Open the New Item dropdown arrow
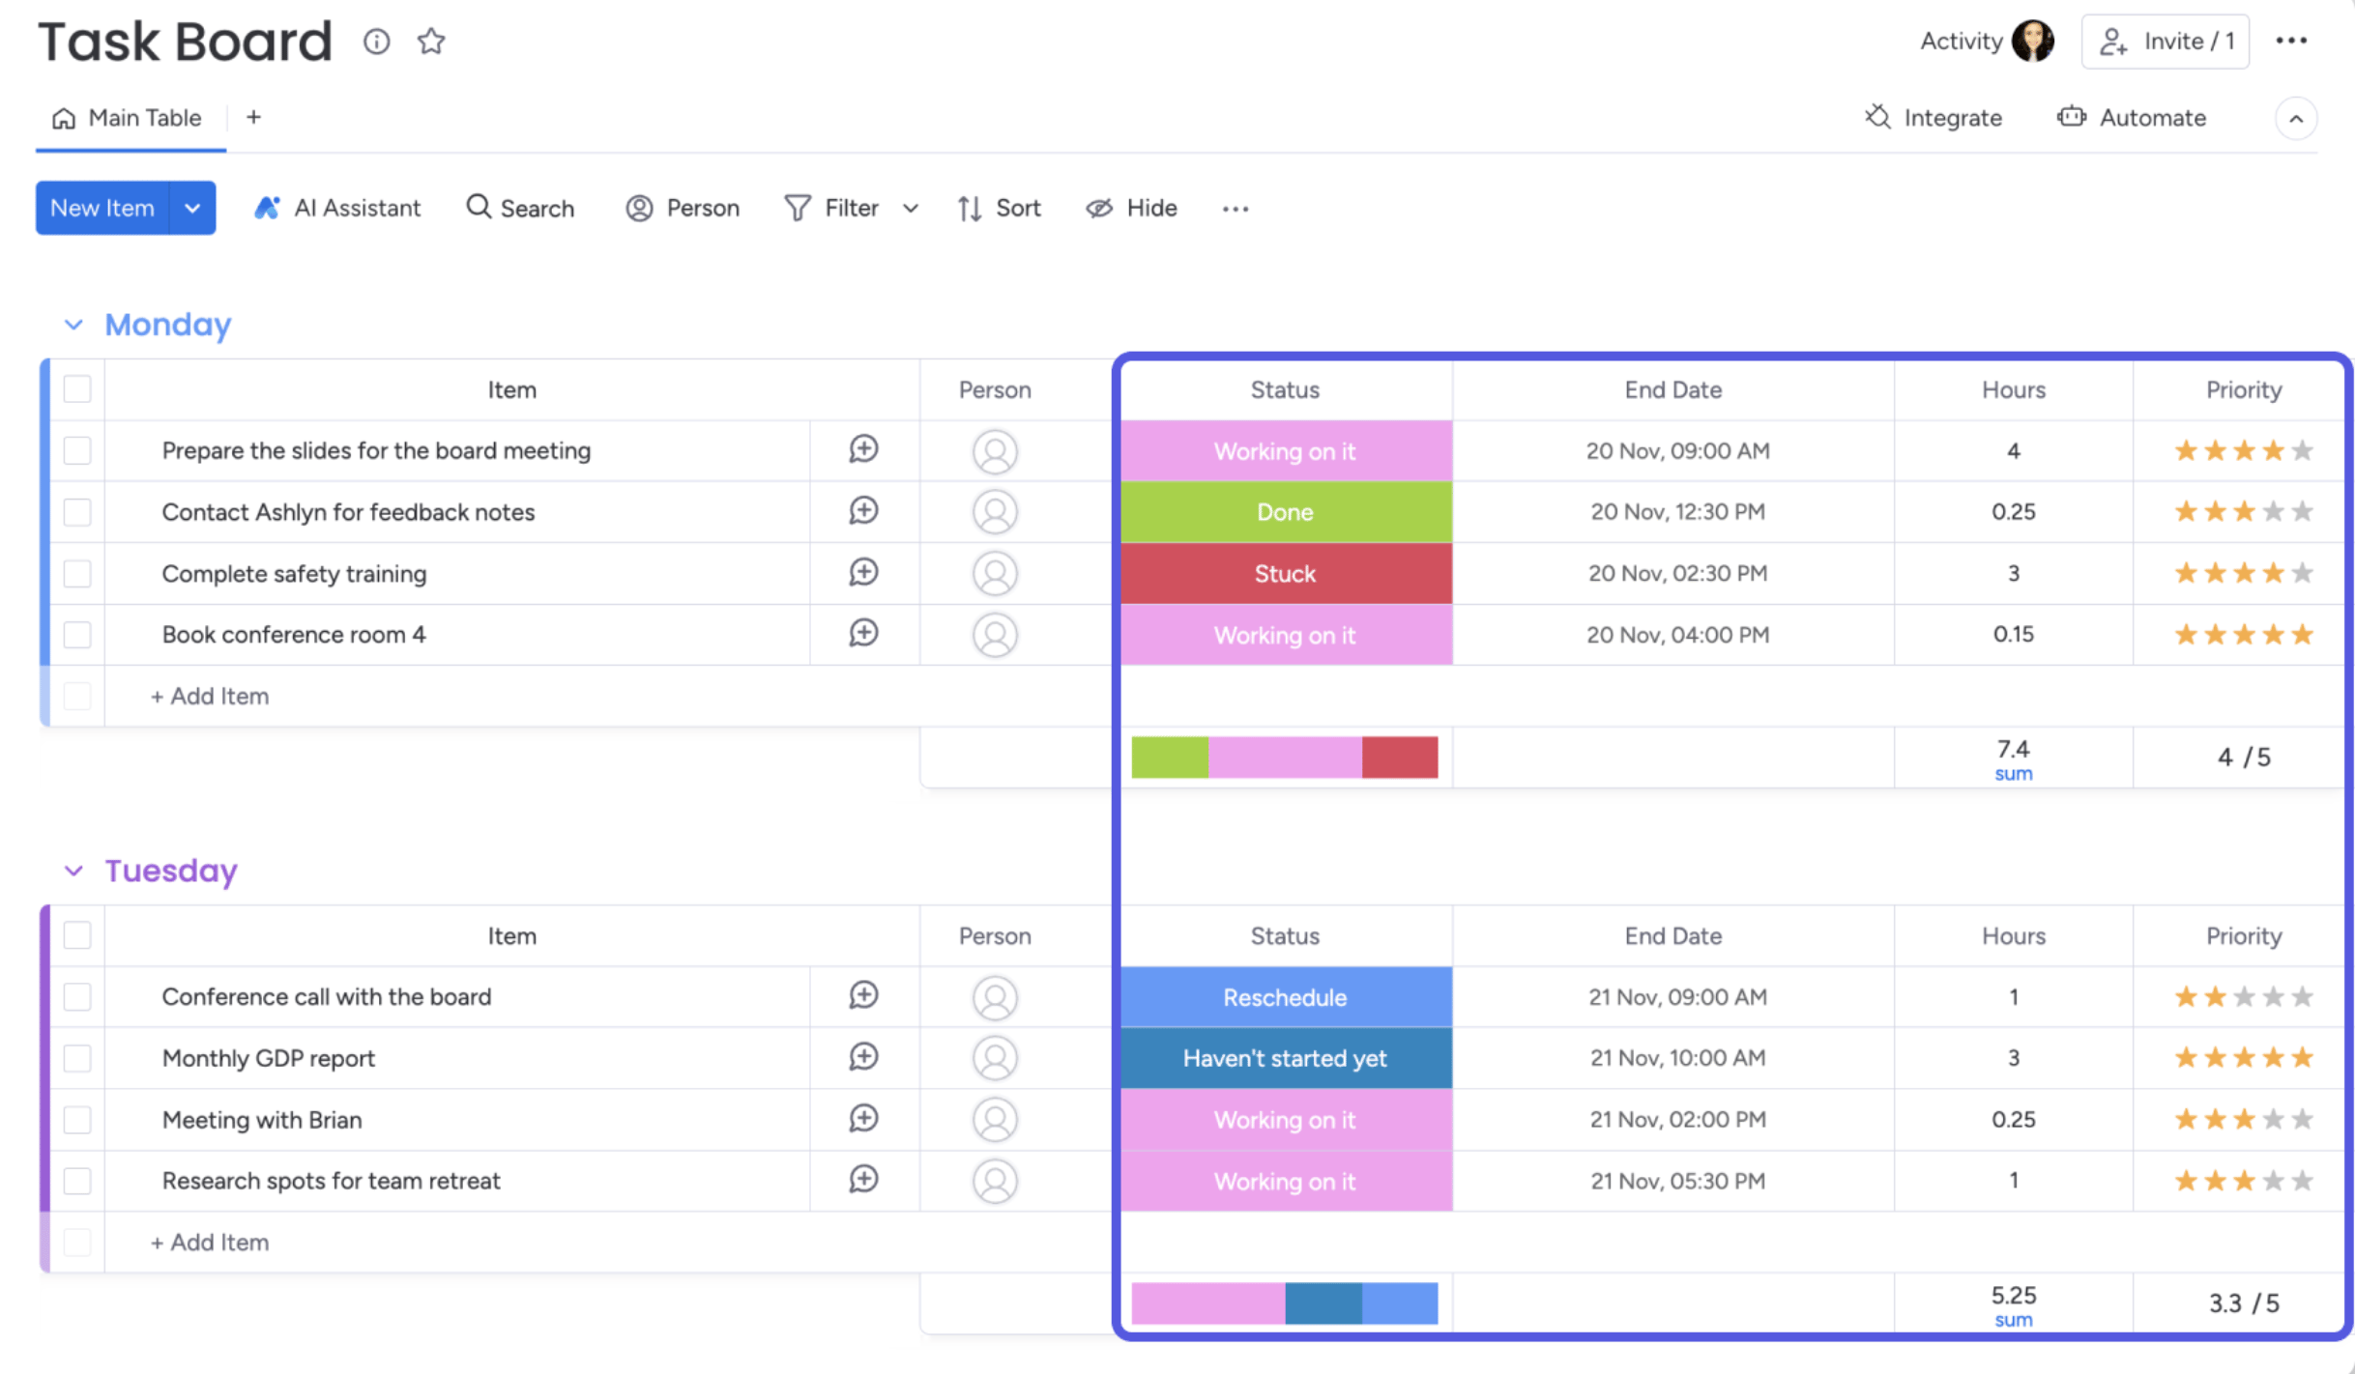The width and height of the screenshot is (2355, 1374). coord(192,208)
